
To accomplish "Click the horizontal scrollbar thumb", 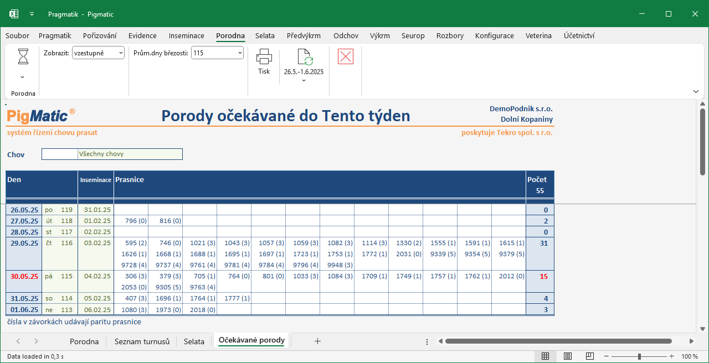I will [x=558, y=341].
